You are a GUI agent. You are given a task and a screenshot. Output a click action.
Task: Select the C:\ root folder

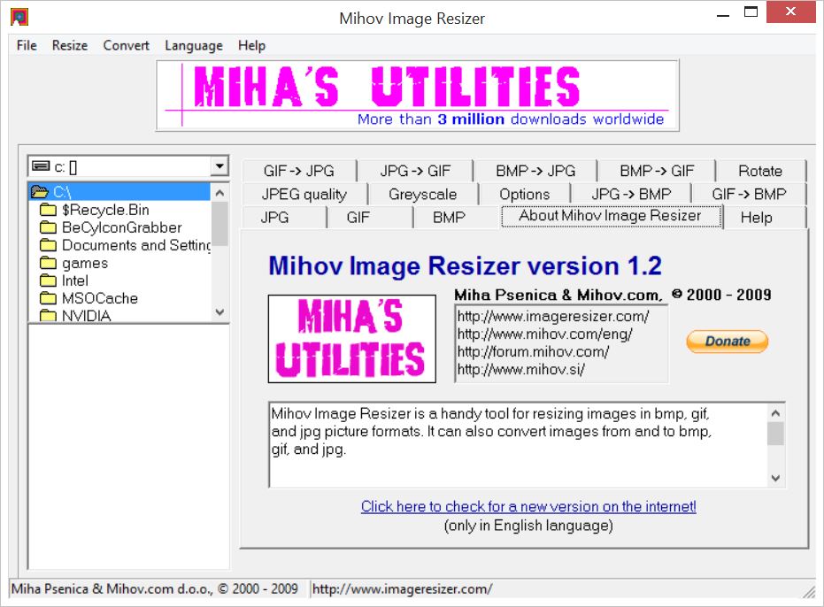click(x=119, y=192)
